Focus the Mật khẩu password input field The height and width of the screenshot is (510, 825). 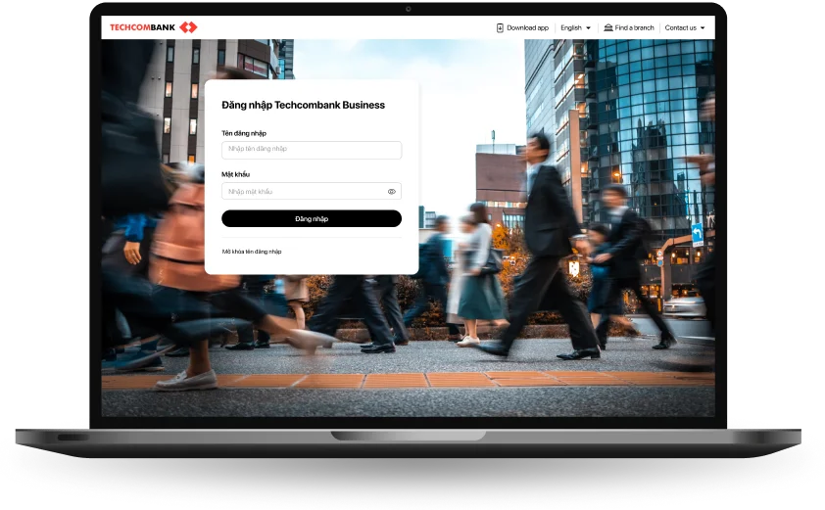302,192
